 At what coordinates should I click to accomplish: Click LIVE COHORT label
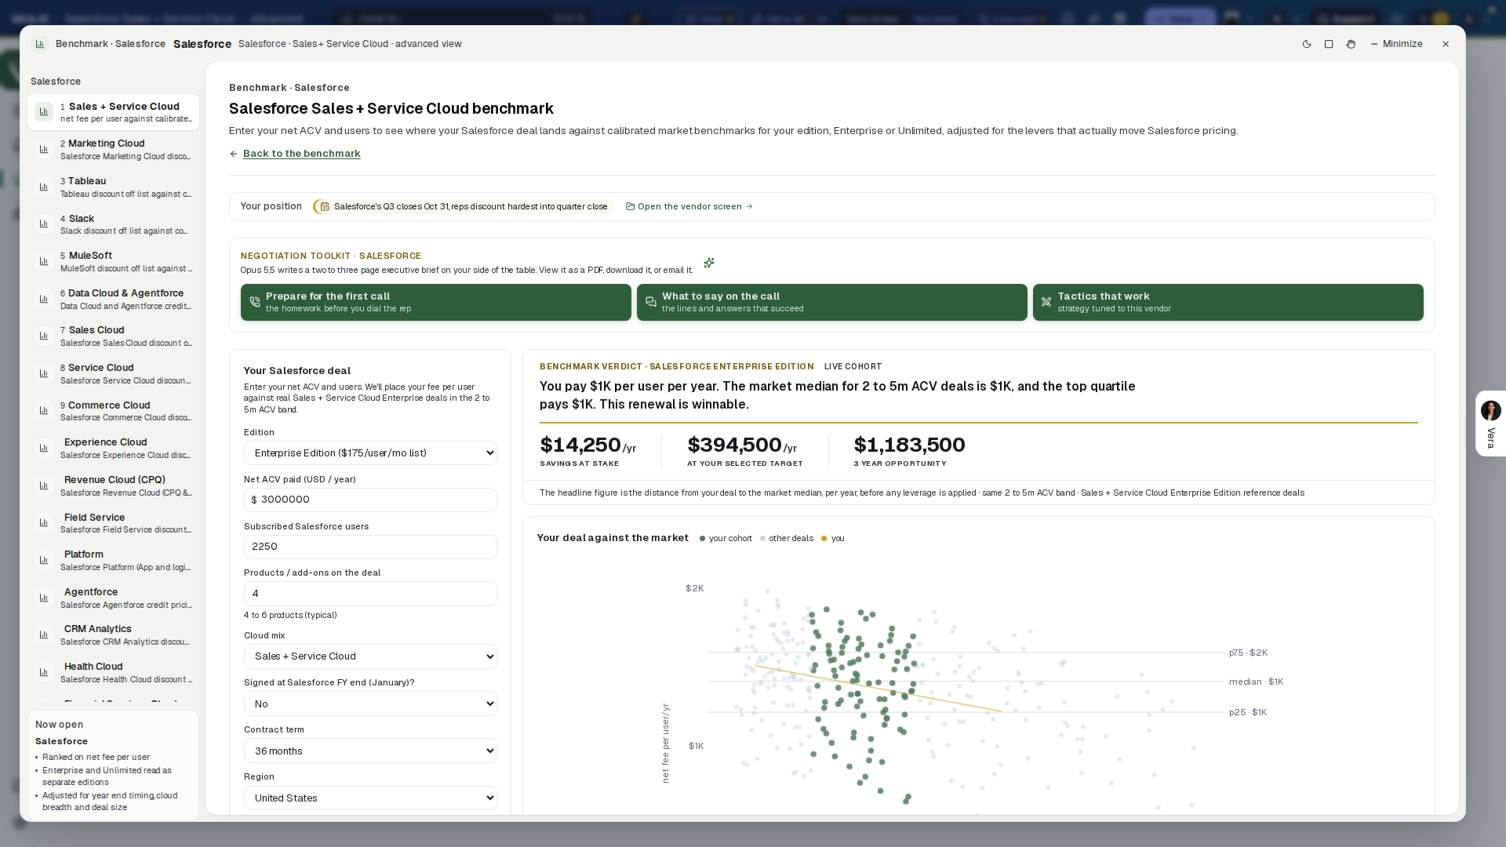point(853,367)
